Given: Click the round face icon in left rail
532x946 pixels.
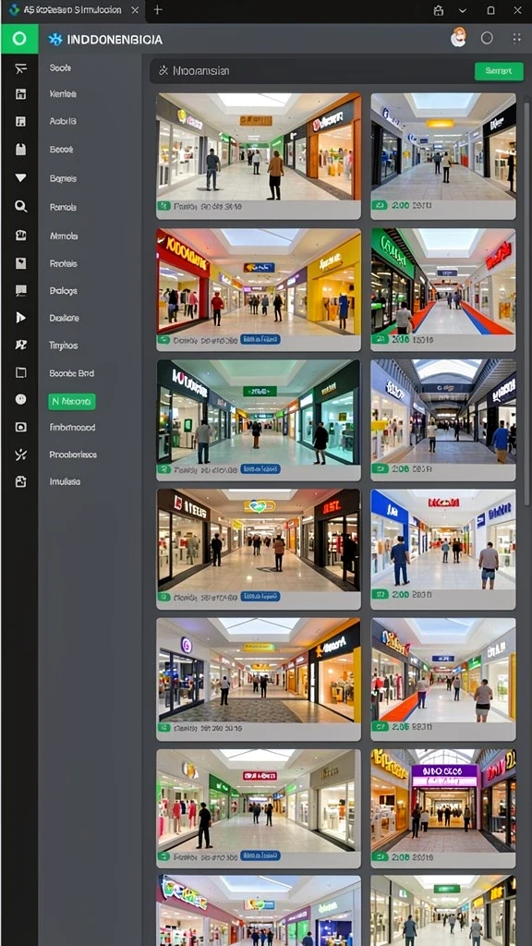Looking at the screenshot, I should [x=20, y=399].
